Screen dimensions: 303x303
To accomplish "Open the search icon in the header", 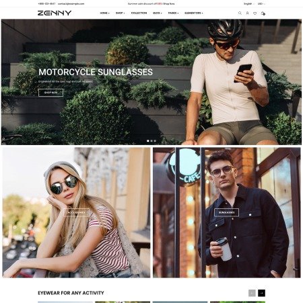I will click(240, 13).
